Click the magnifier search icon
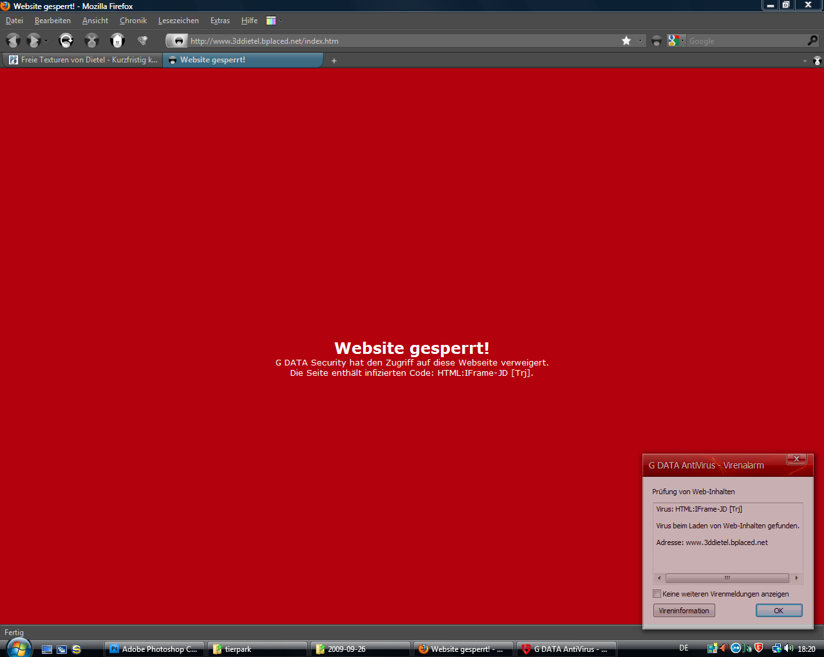 point(812,41)
